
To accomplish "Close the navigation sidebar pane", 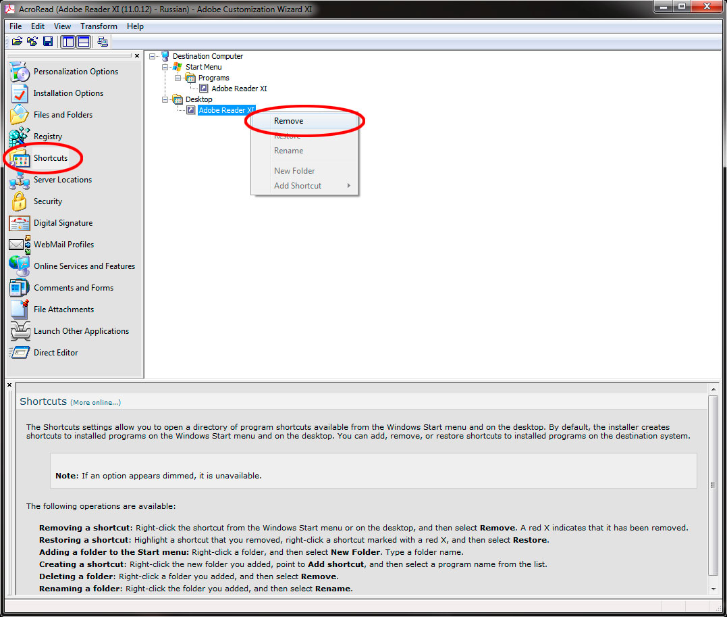I will point(137,55).
